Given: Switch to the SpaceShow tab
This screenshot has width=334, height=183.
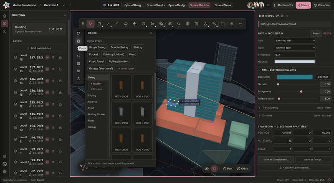Looking at the screenshot, I should pyautogui.click(x=223, y=5).
